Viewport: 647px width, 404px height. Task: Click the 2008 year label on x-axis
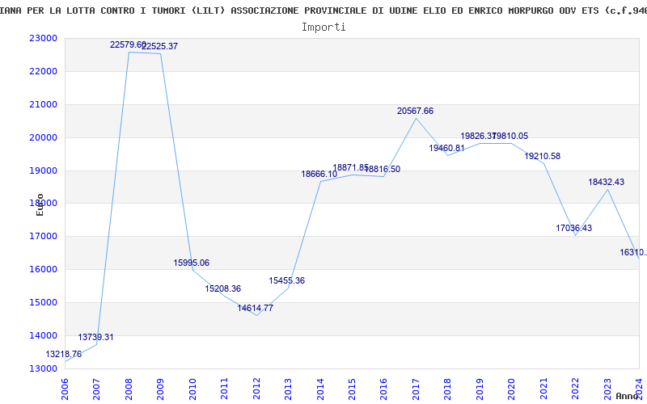tap(129, 389)
